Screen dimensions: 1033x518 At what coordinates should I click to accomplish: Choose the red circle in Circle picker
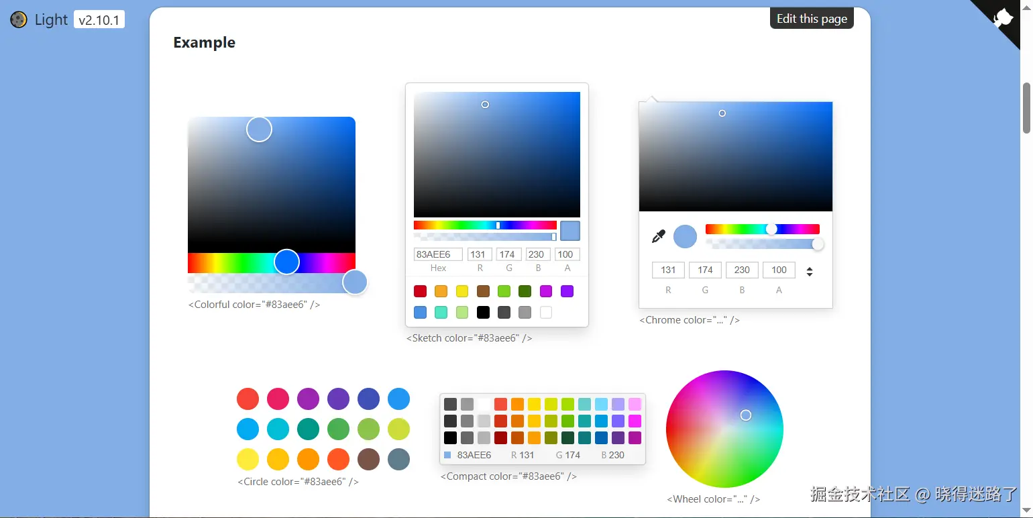tap(248, 399)
